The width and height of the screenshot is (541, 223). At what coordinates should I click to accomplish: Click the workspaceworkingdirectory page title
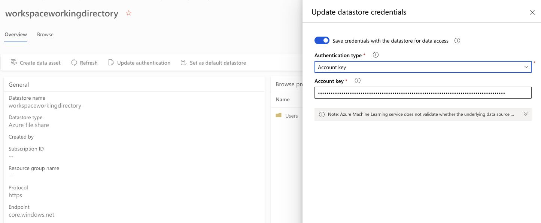(x=62, y=13)
